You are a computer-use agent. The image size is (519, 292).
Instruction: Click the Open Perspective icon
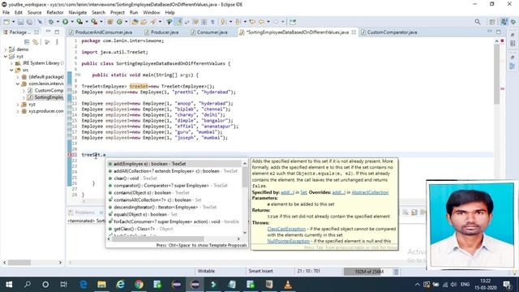pos(492,22)
